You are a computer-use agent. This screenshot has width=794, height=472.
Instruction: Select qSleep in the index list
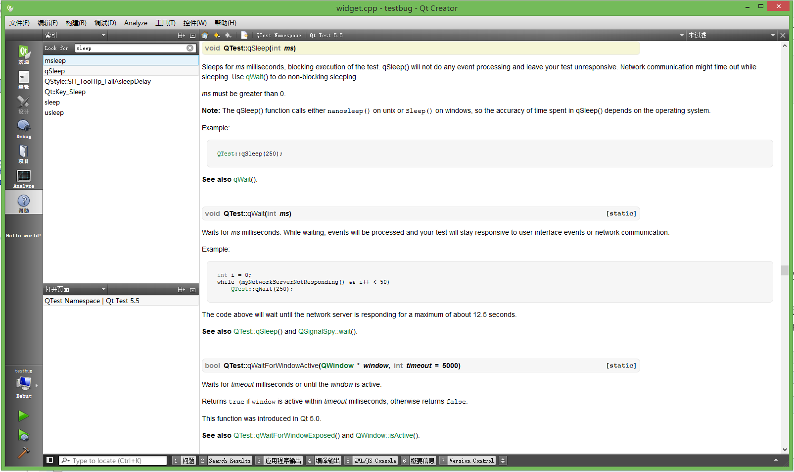pos(121,71)
